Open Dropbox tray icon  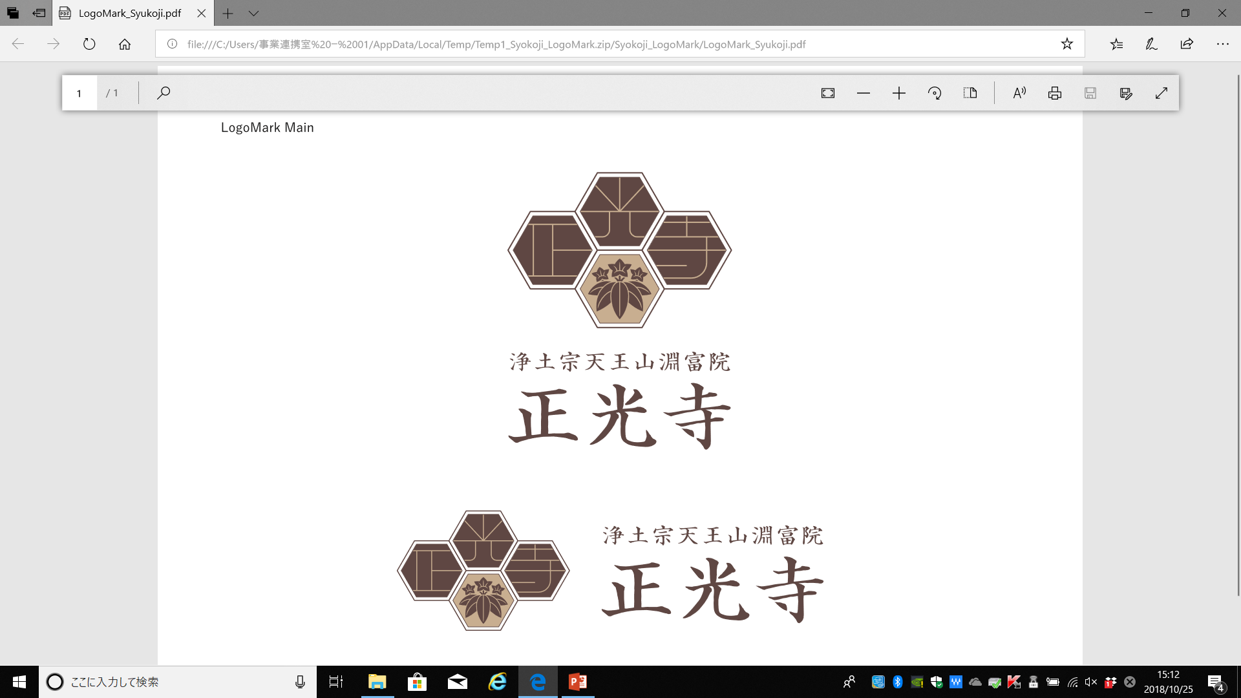(x=1110, y=682)
